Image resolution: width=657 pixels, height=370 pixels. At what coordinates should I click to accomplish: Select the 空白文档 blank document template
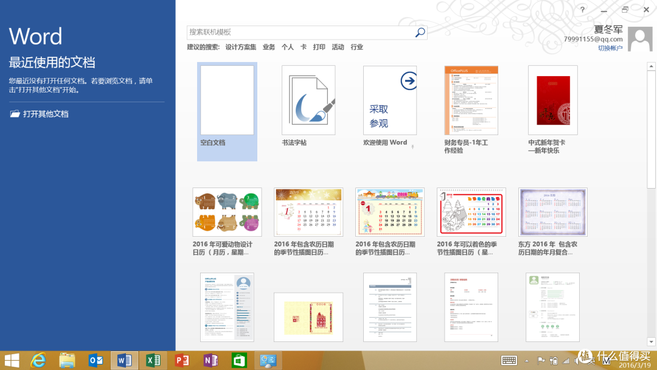click(x=227, y=111)
